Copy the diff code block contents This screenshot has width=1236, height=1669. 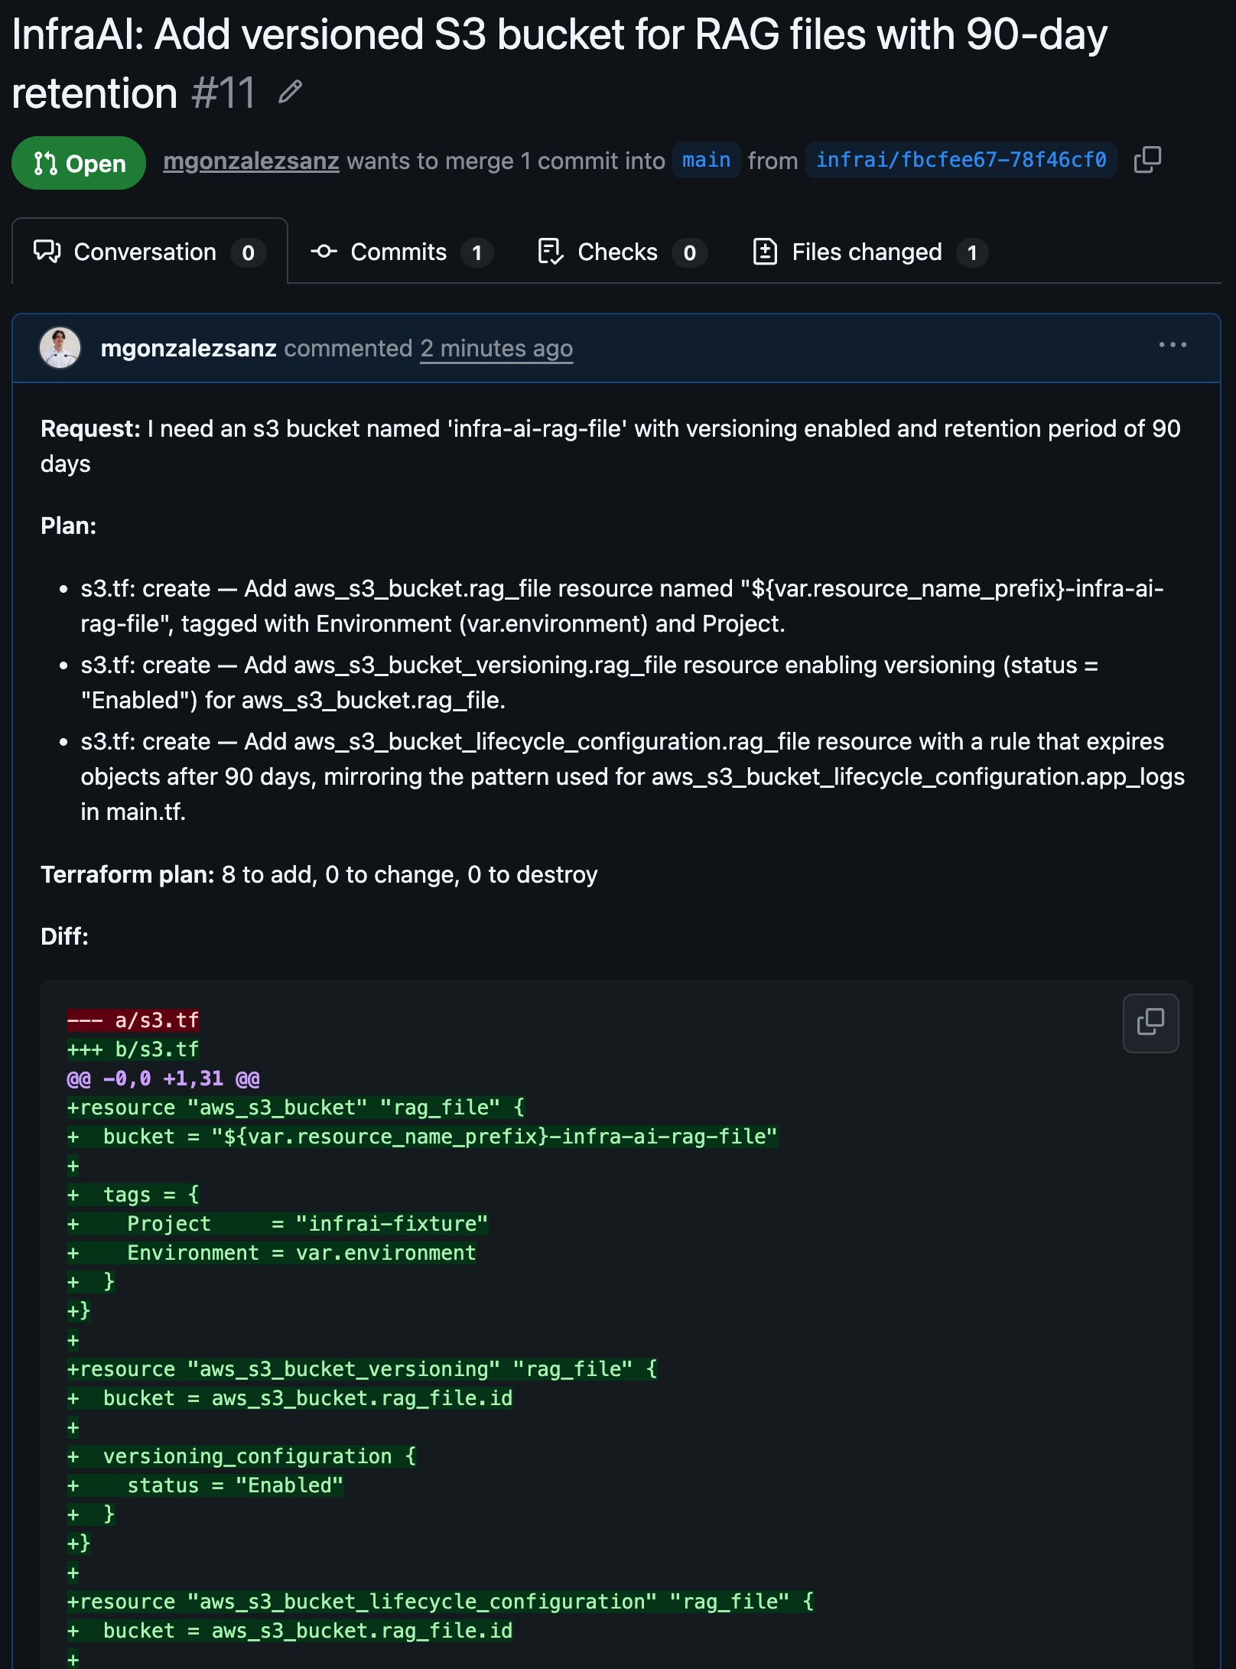click(x=1150, y=1023)
